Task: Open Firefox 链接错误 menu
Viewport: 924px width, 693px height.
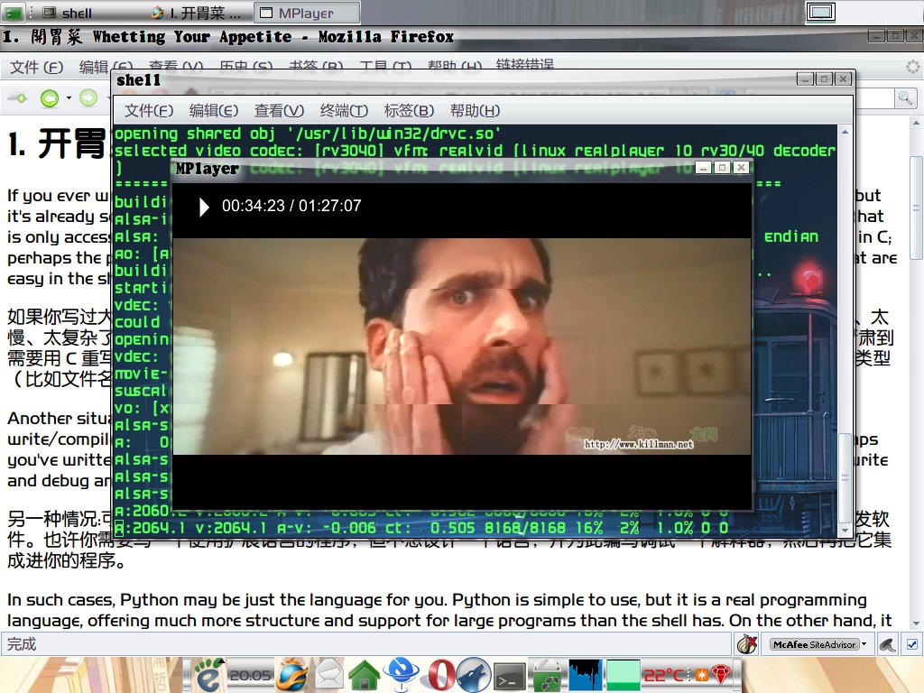Action: pos(525,65)
